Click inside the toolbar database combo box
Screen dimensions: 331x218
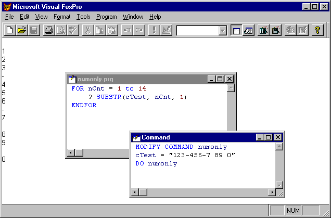198,31
